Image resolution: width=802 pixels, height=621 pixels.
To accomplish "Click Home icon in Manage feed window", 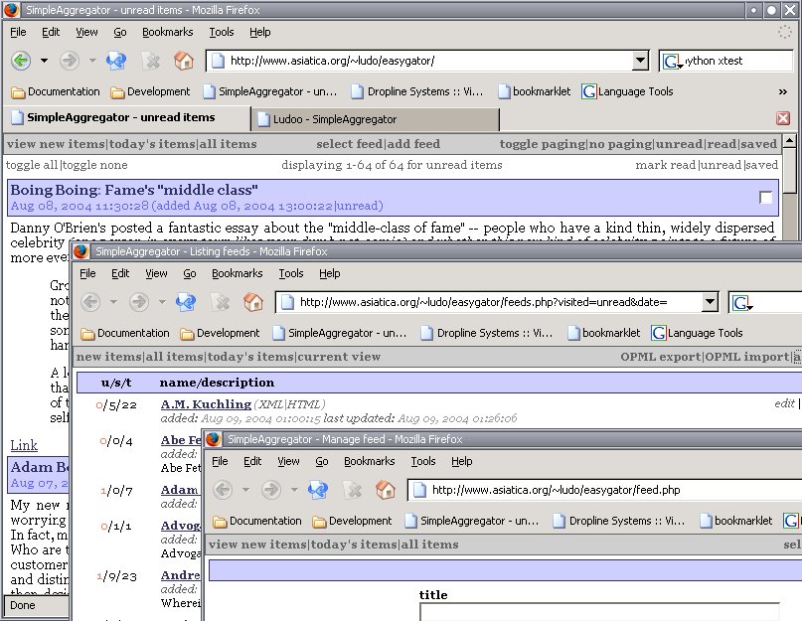I will click(386, 490).
